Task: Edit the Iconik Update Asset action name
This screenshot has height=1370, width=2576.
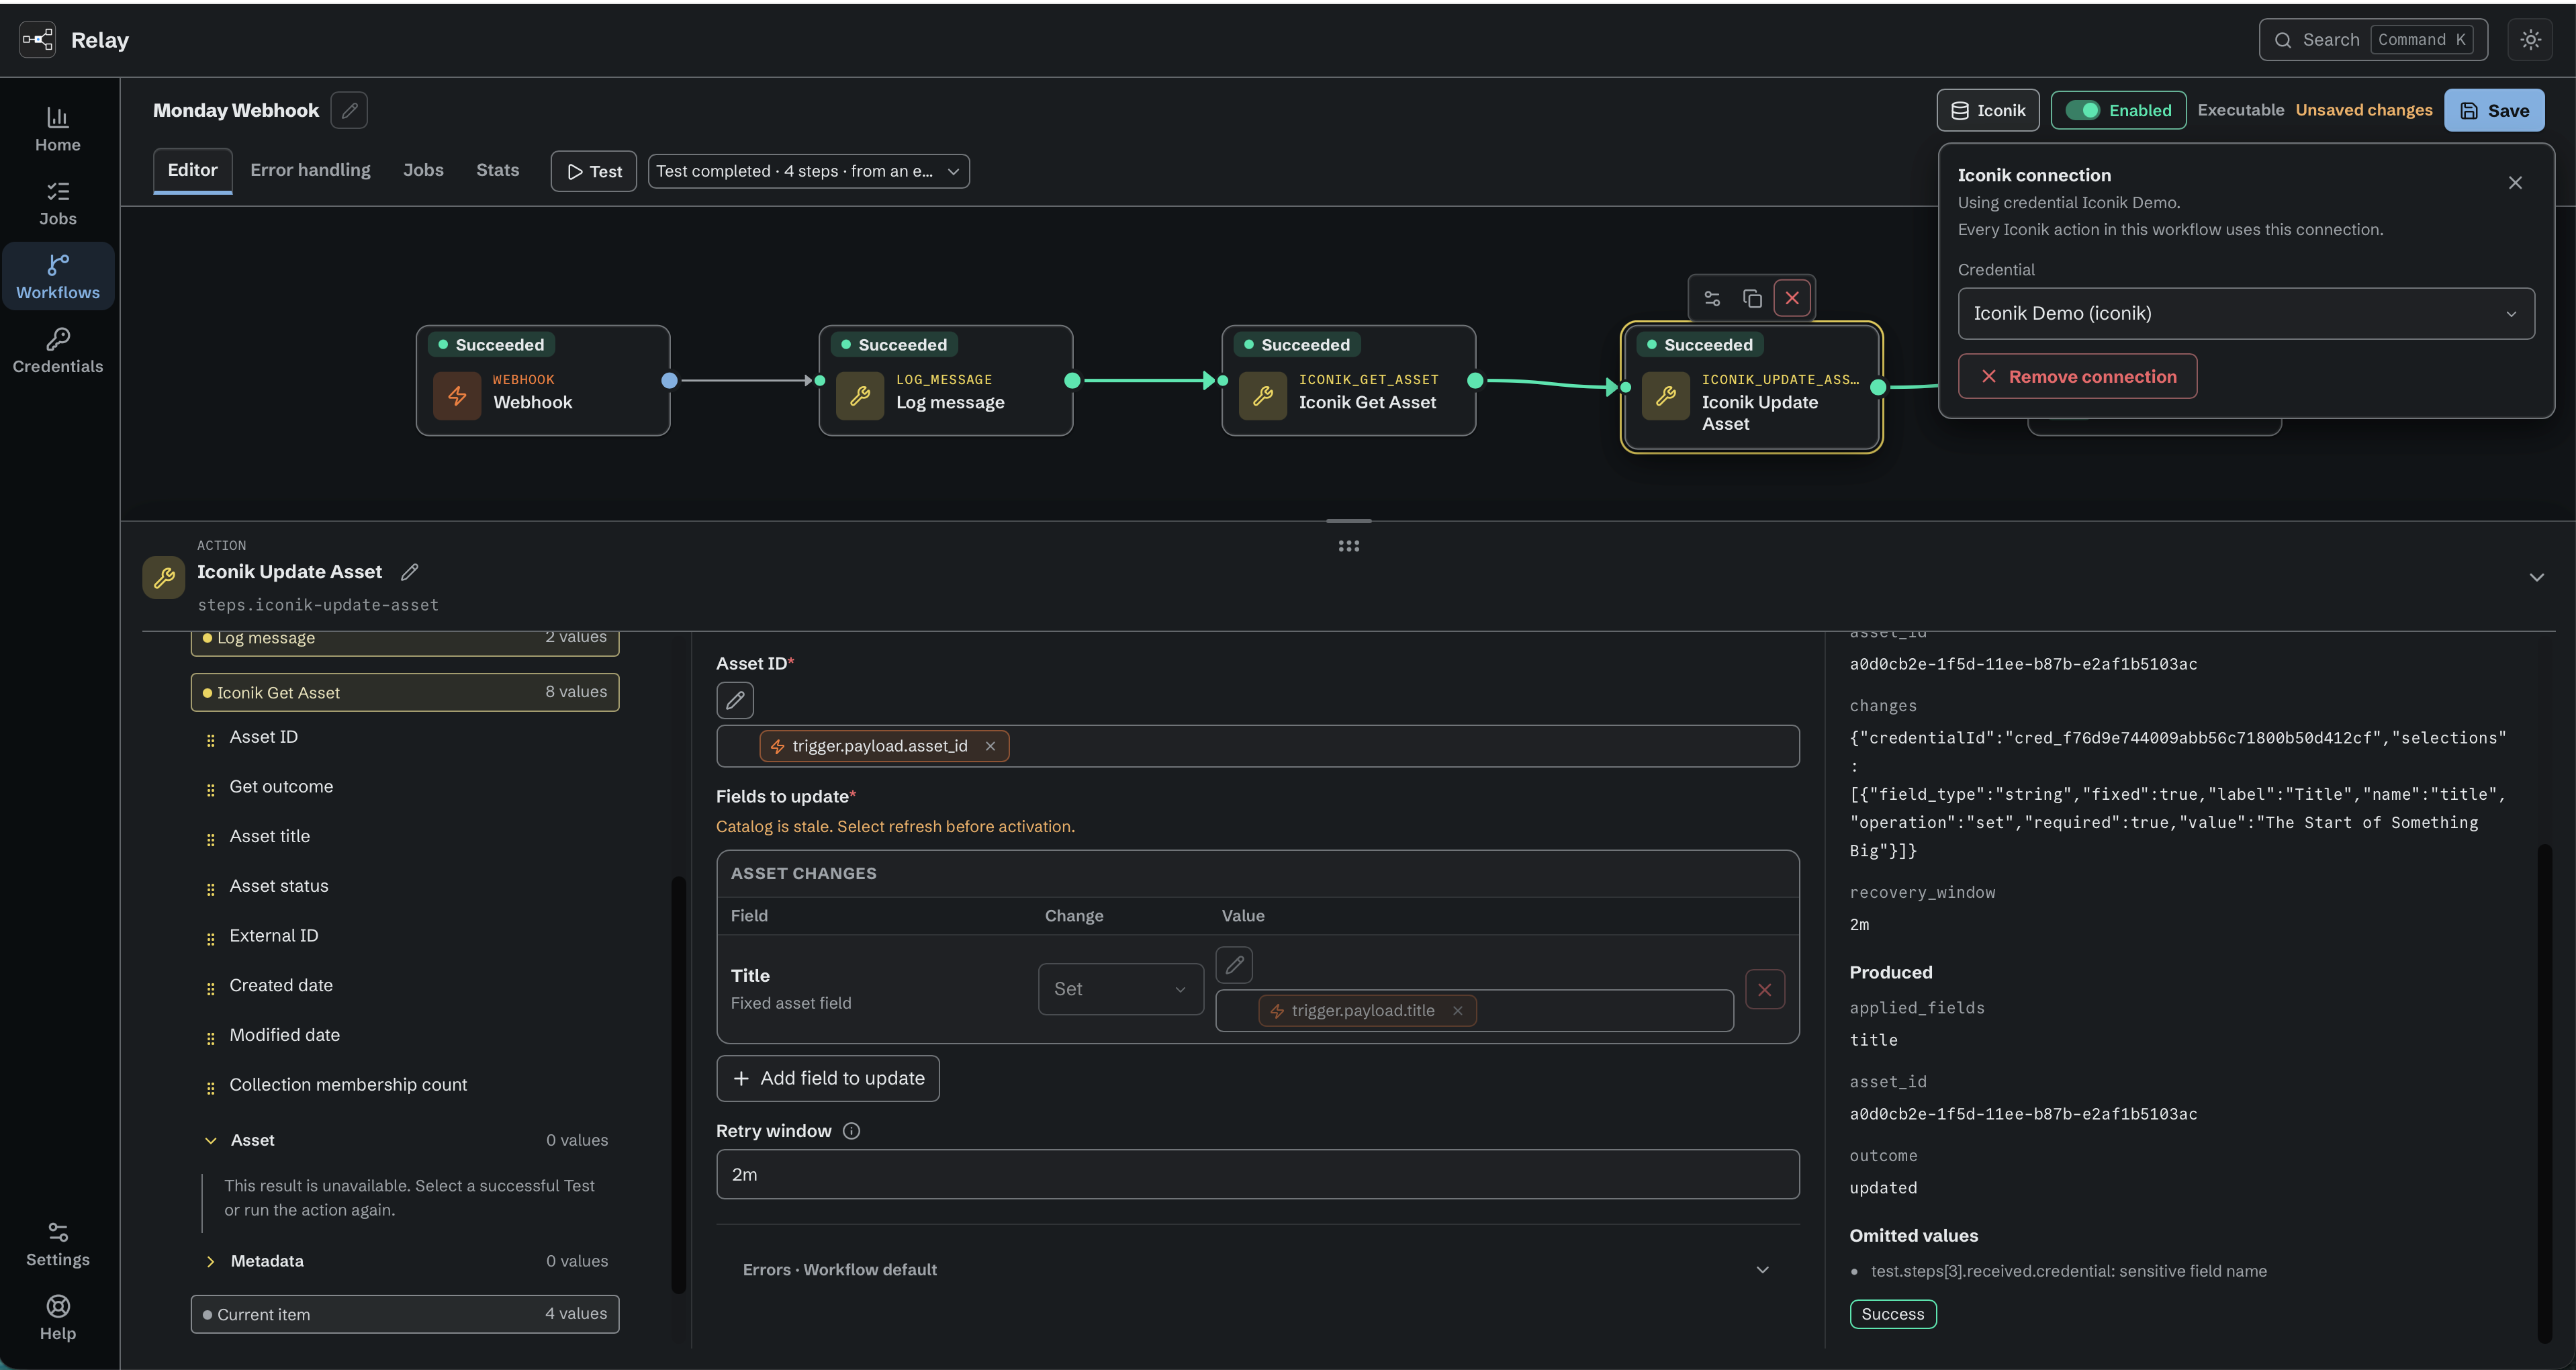Action: pyautogui.click(x=410, y=572)
